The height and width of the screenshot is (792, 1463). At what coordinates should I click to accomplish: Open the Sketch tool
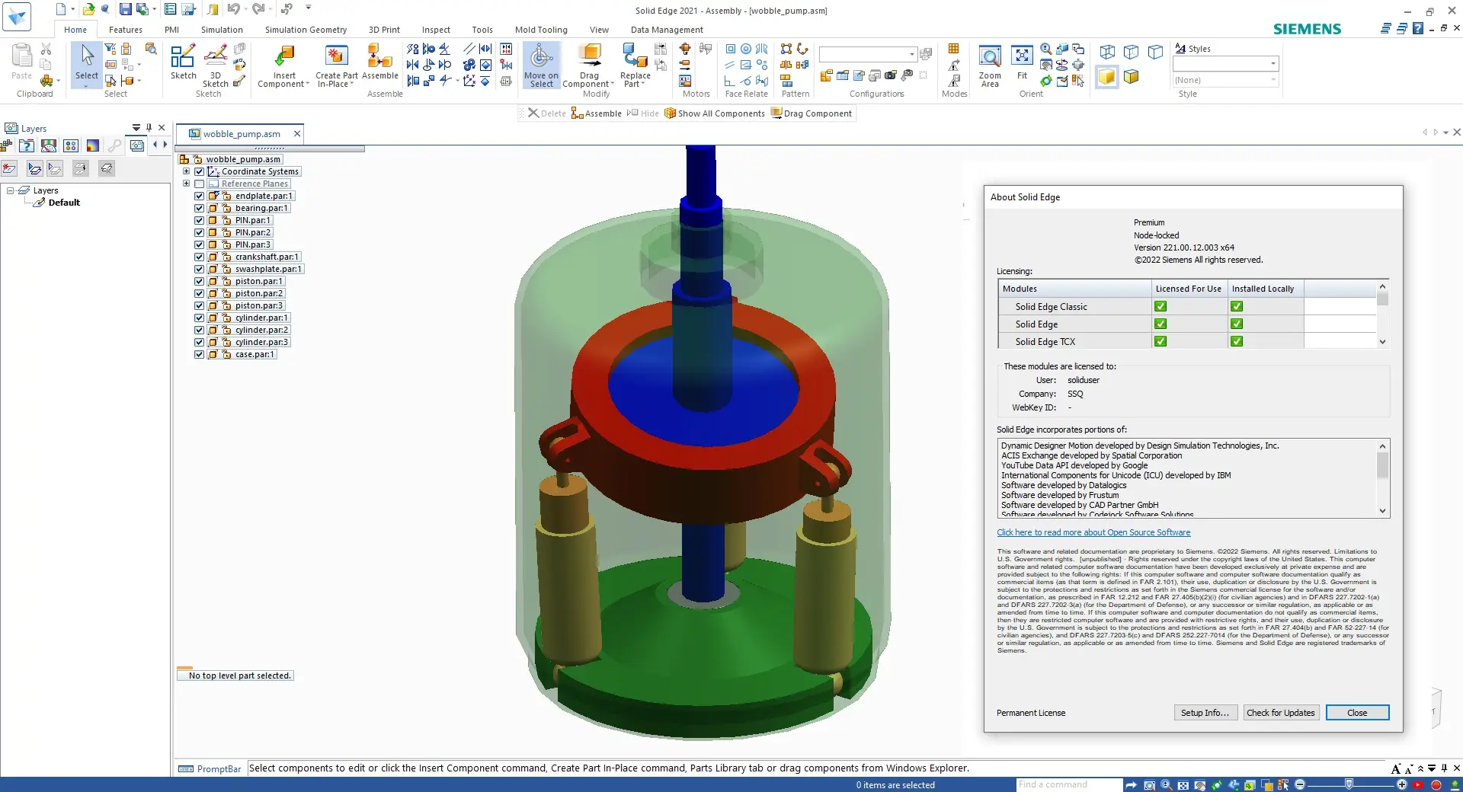(183, 62)
